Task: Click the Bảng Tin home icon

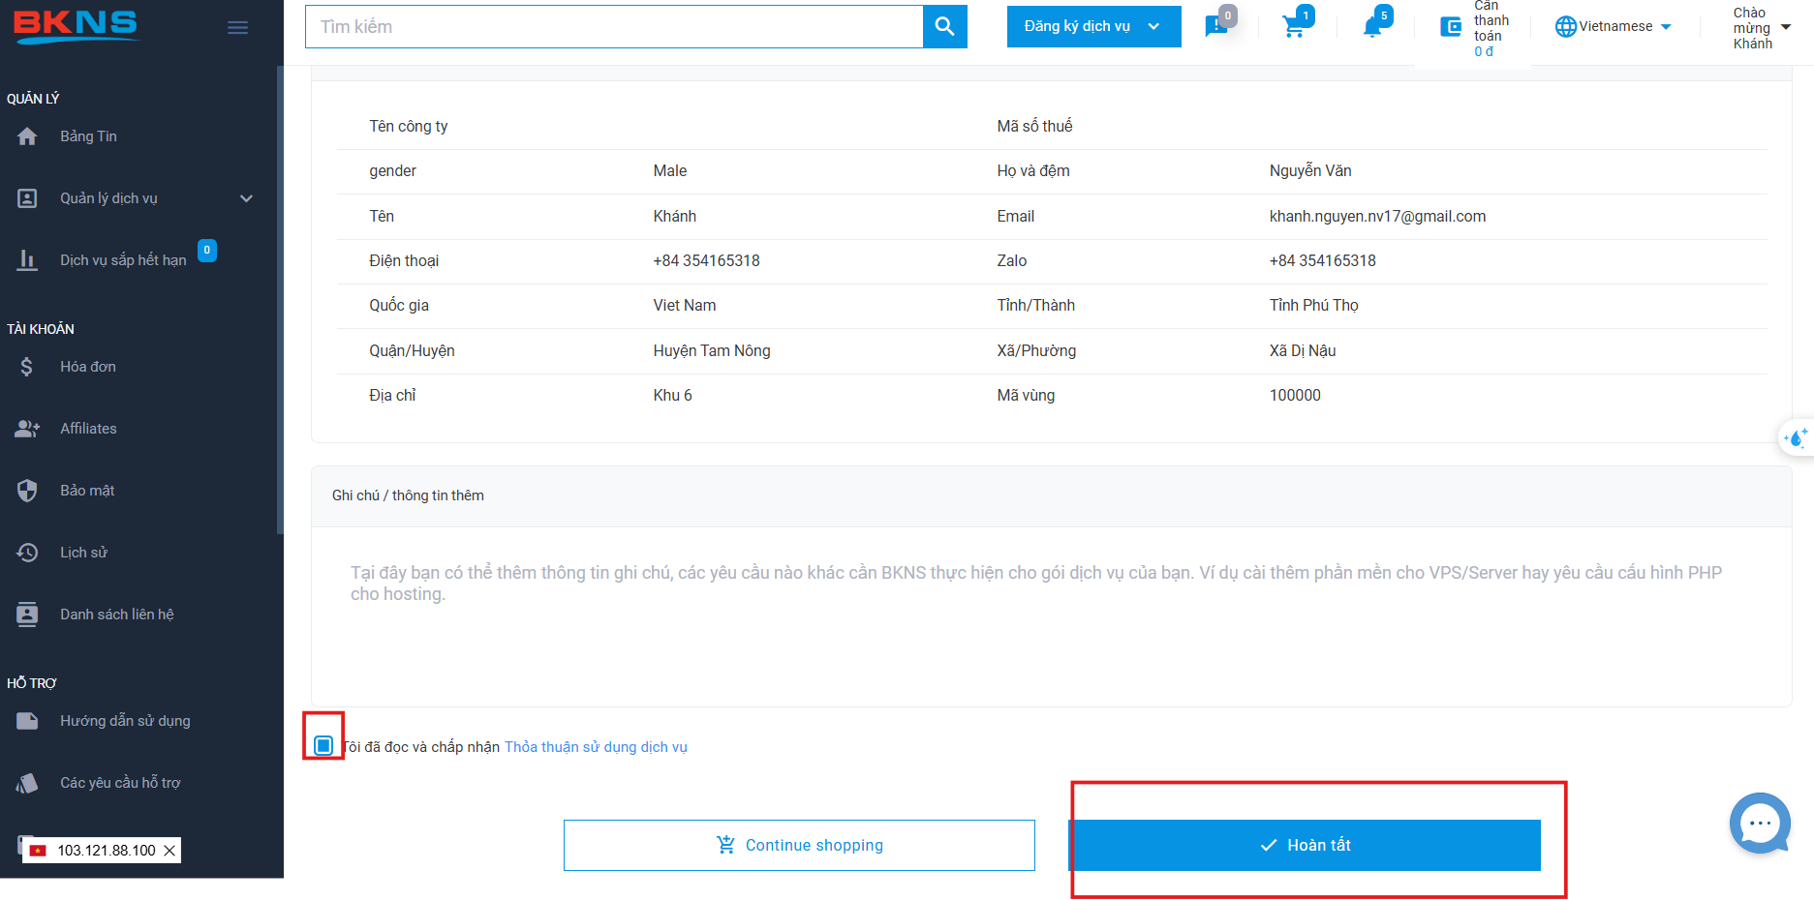Action: click(27, 136)
